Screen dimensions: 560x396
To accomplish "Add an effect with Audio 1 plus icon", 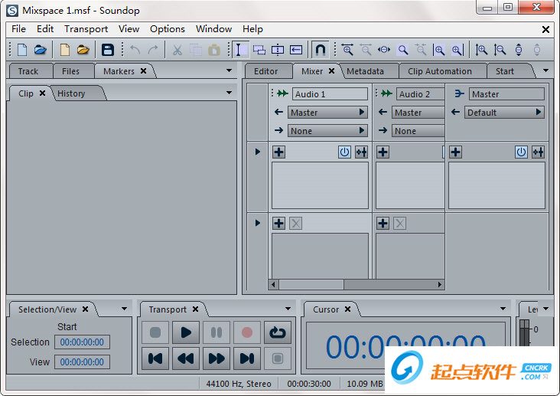I will (x=278, y=152).
